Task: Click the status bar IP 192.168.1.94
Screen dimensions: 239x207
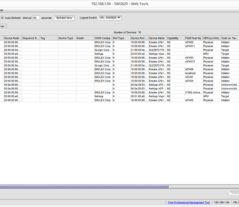Action: (x=221, y=203)
